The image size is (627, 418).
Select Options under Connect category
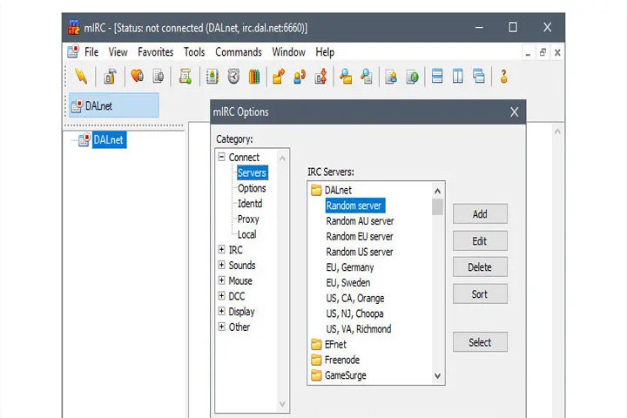click(x=252, y=188)
